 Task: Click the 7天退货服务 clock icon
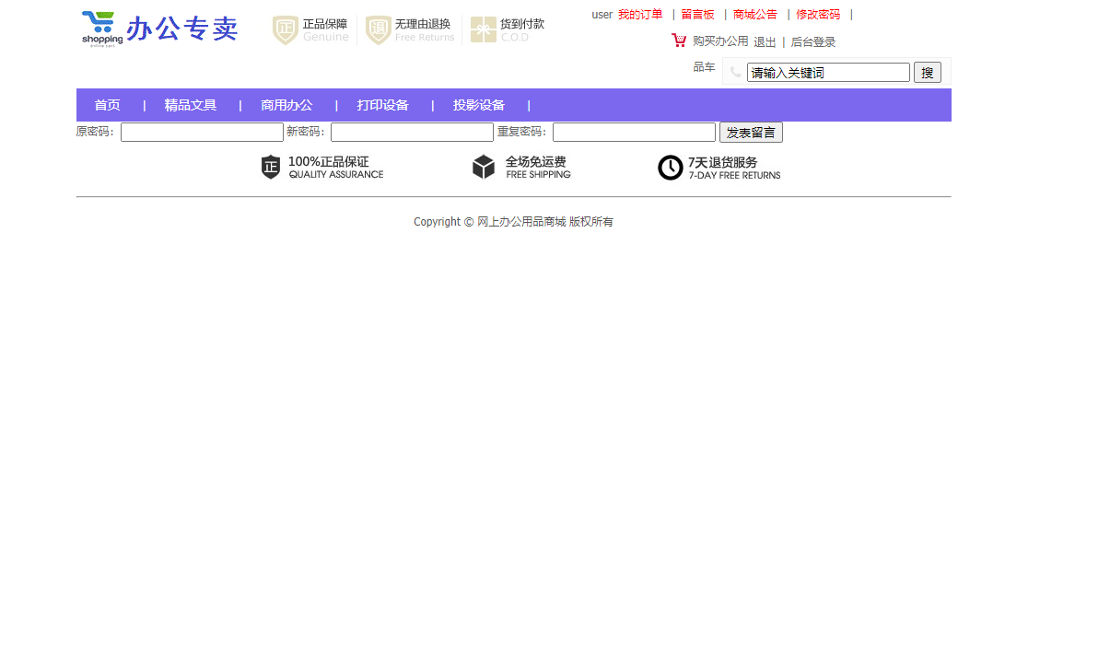(x=670, y=168)
